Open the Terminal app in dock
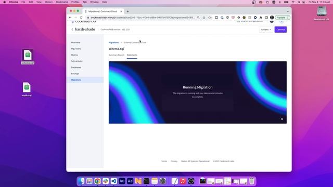Image resolution: width=333 pixels, height=187 pixels. [x=146, y=181]
